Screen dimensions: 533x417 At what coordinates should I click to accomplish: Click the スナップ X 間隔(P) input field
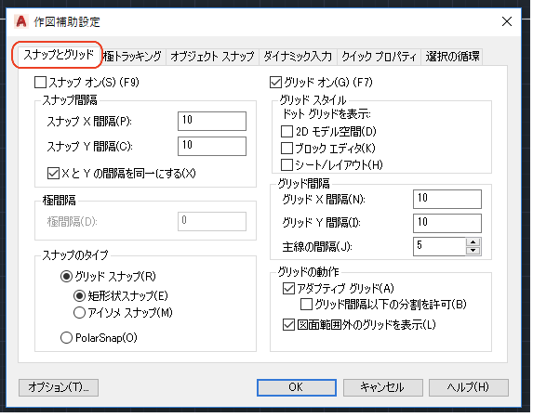[x=212, y=121]
